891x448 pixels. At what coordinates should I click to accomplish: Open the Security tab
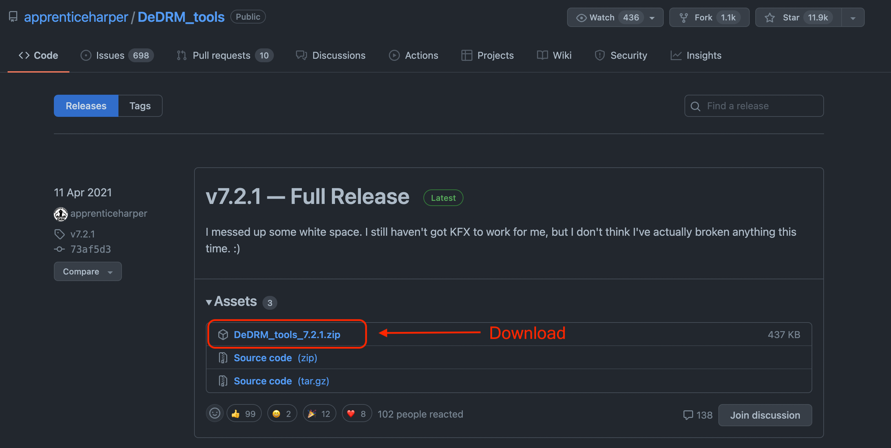(x=621, y=55)
